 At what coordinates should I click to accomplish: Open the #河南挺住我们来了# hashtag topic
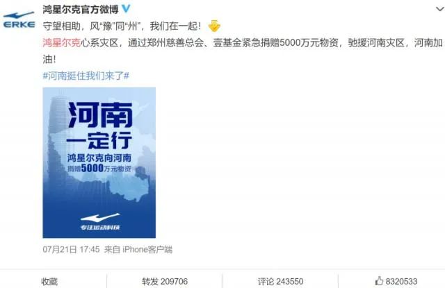[x=86, y=76]
